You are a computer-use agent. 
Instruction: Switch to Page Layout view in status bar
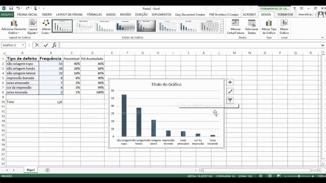[270, 176]
